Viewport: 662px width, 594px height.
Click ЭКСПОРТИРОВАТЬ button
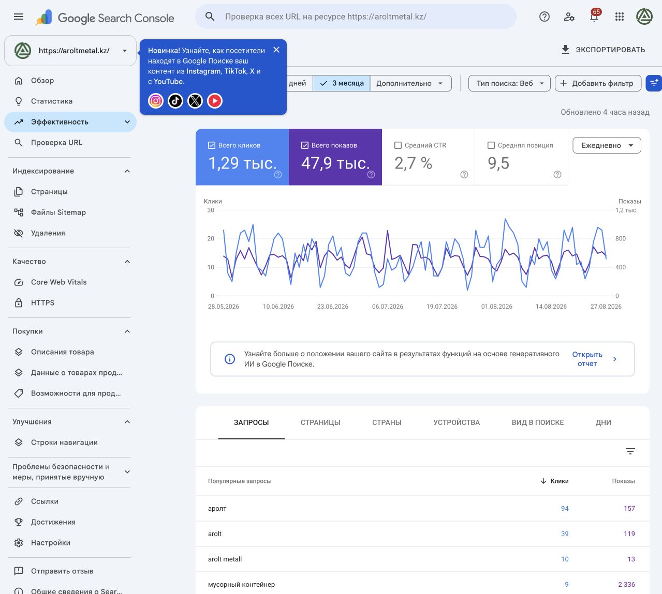click(x=604, y=50)
